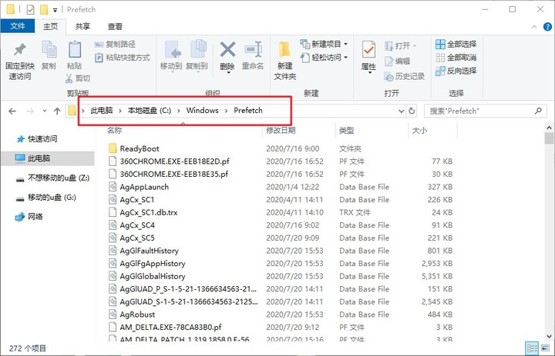Click the Refresh button in address bar
Screen dimensions: 555x356
coord(412,111)
